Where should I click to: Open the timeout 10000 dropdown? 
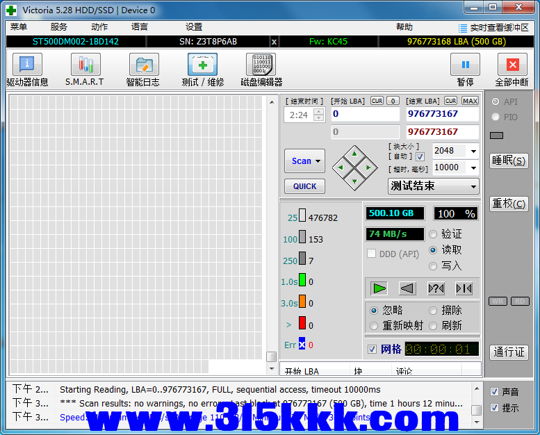[473, 167]
